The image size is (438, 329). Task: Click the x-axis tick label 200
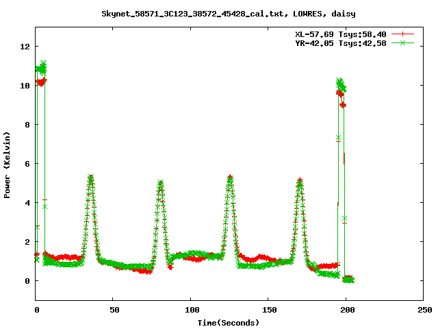tap(347, 310)
